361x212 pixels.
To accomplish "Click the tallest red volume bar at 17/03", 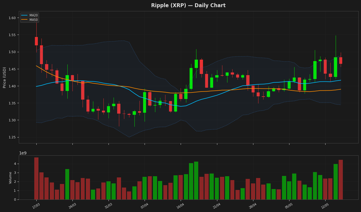I will pos(36,179).
